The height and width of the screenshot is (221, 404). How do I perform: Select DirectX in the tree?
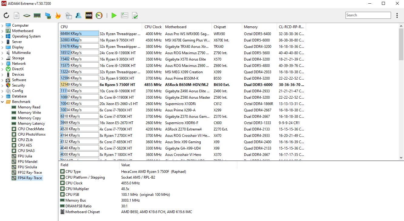pos(18,69)
